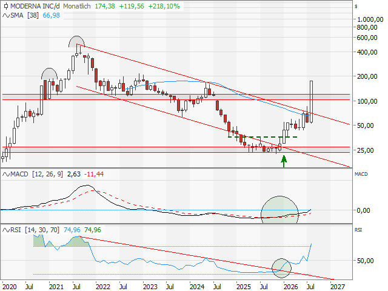This screenshot has height=291, width=388.
Task: Click the 100,00 price axis label
Action: (x=367, y=101)
